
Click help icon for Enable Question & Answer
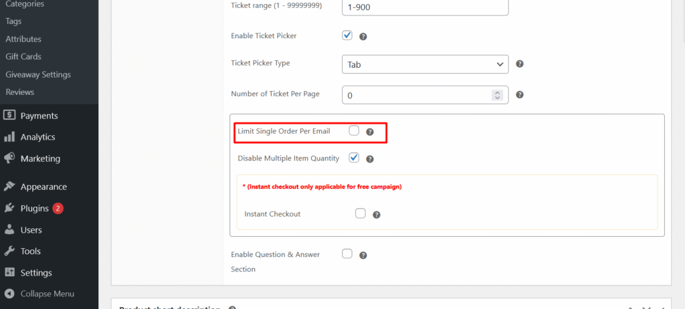(363, 255)
